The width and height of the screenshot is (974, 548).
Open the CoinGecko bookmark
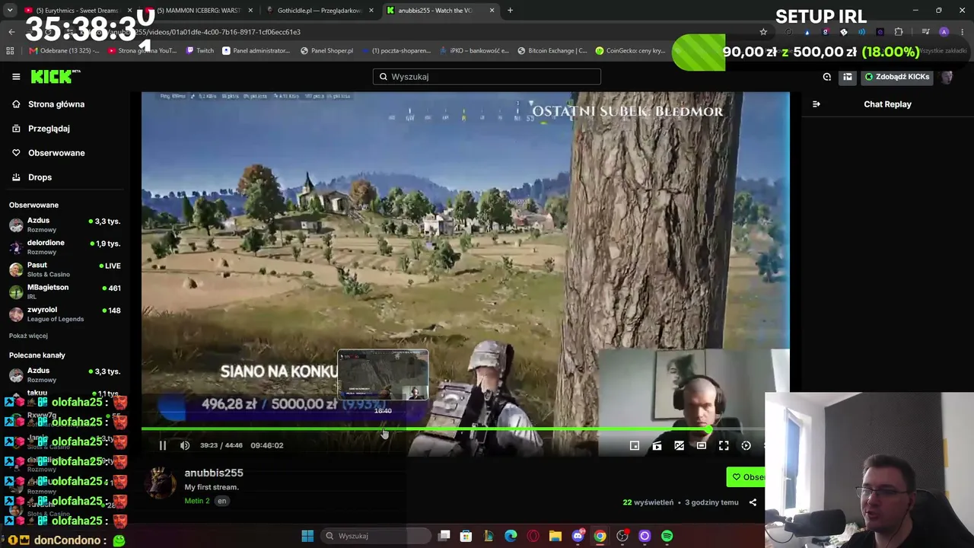coord(630,51)
